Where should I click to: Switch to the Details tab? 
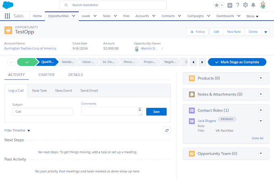75,75
